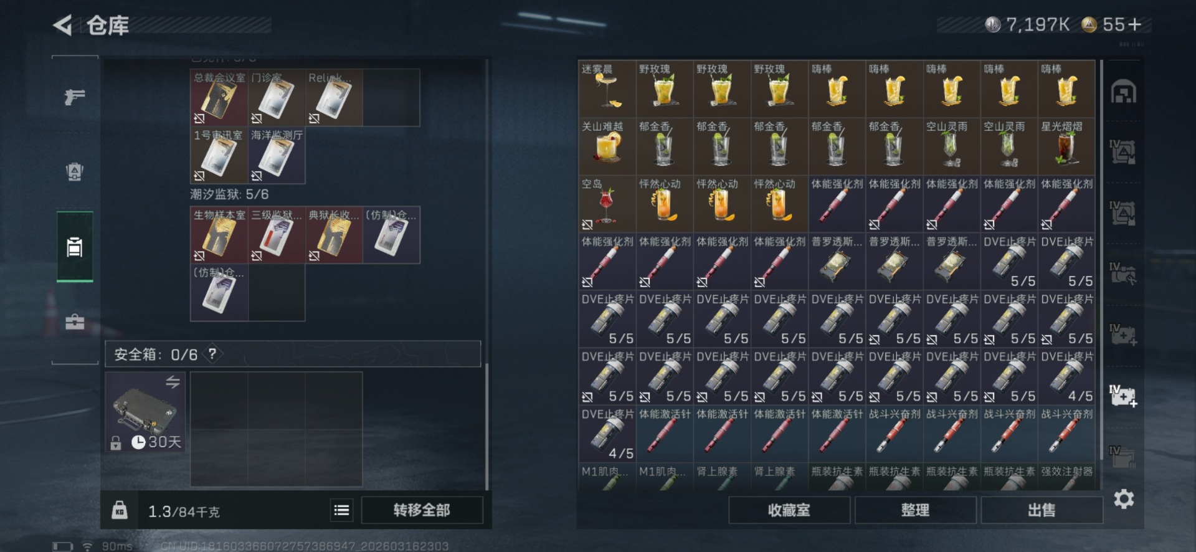
Task: Open the weapons tab with pistol icon
Action: click(x=75, y=97)
